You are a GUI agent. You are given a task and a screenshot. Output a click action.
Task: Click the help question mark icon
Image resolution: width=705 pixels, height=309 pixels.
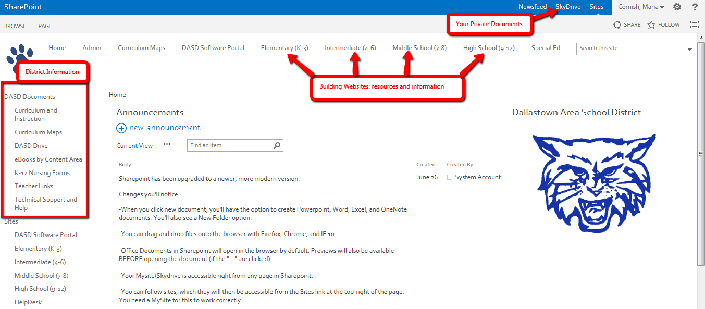(x=695, y=7)
